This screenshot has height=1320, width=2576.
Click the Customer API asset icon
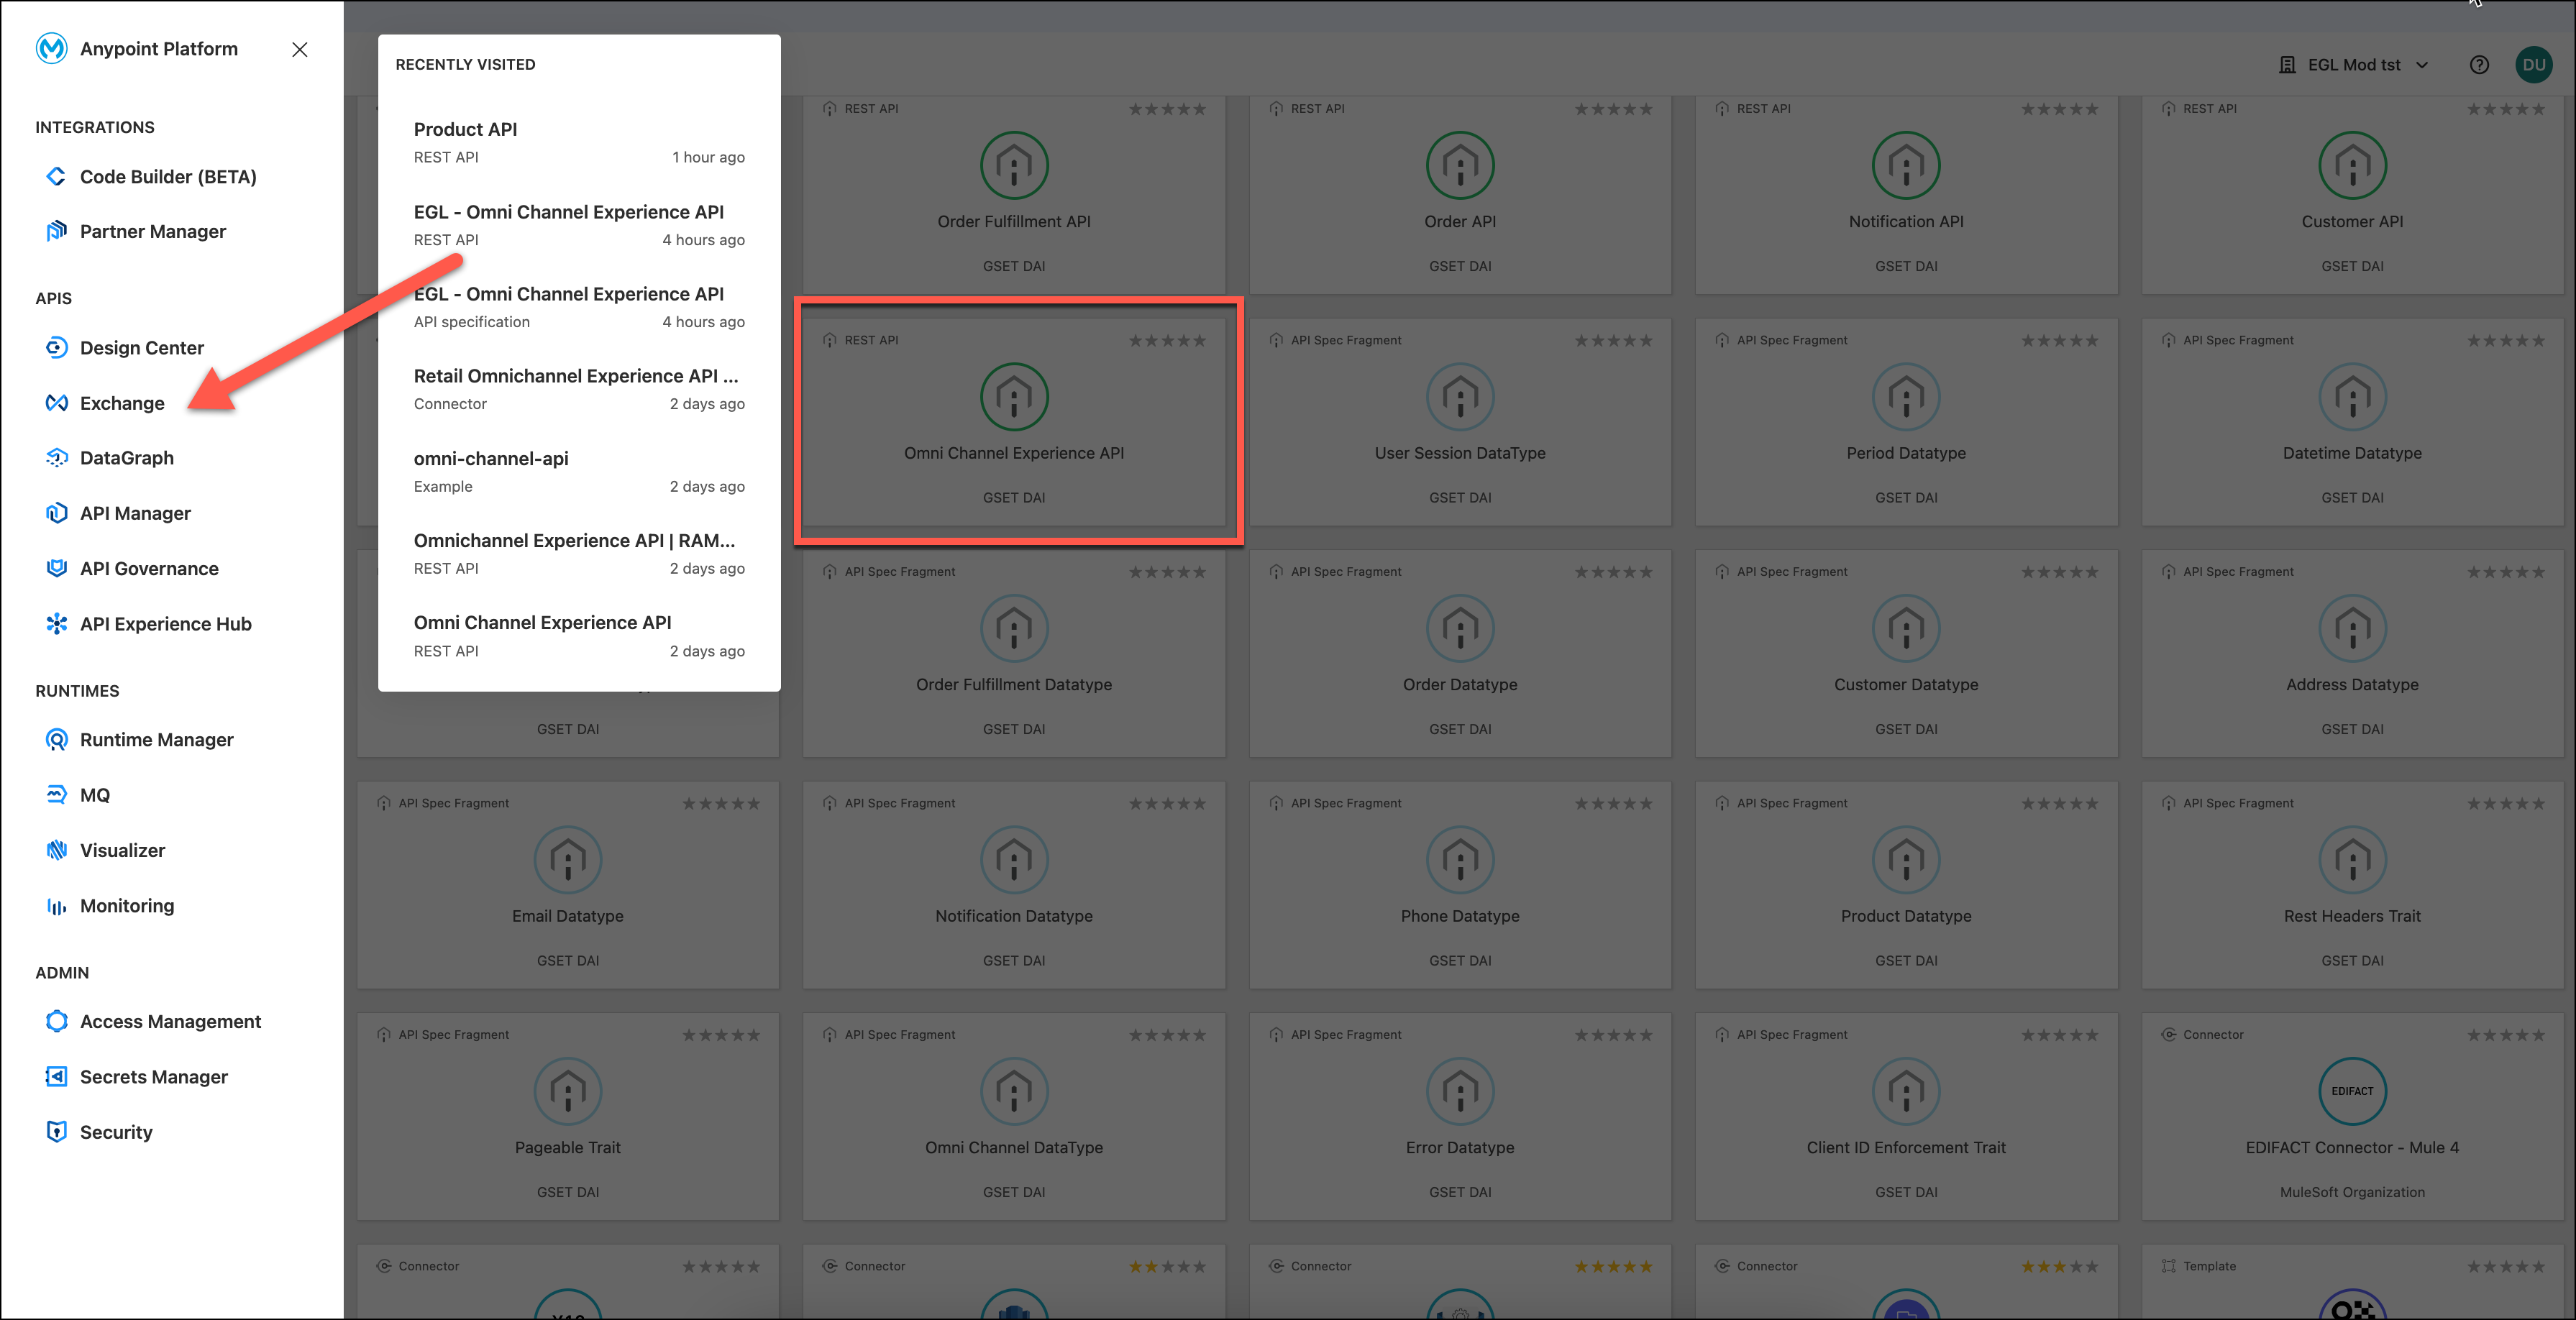(2352, 165)
